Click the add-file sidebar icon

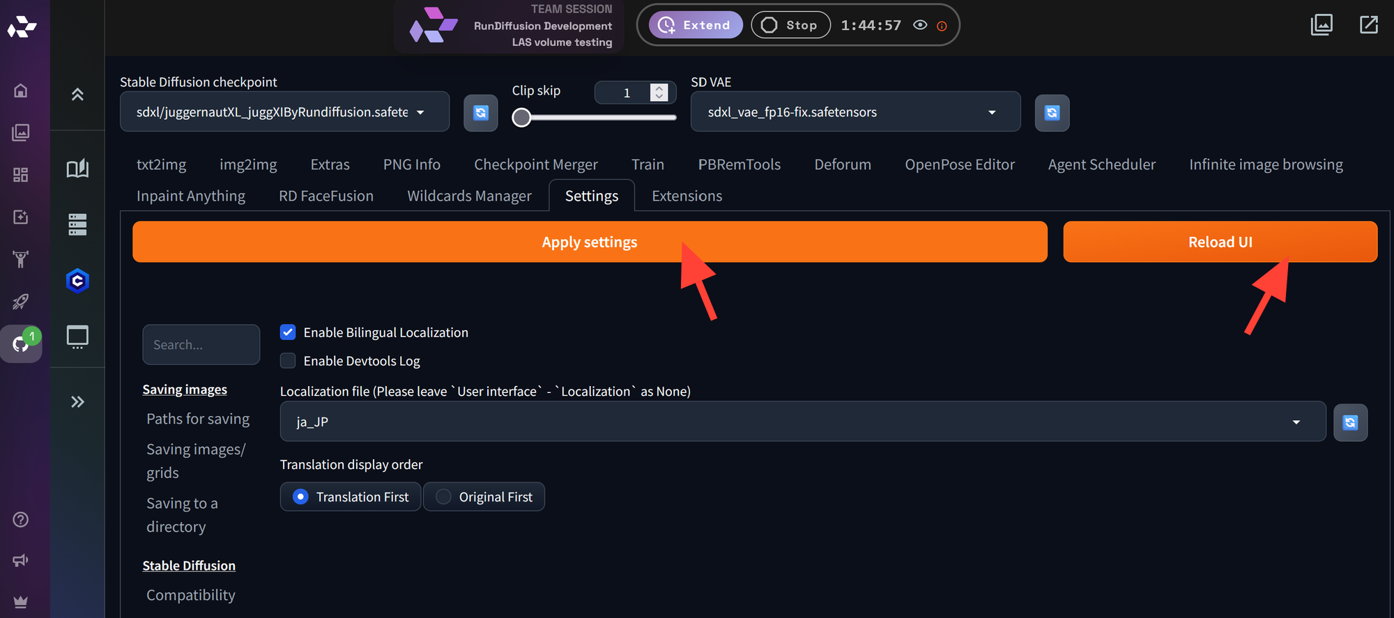tap(21, 217)
